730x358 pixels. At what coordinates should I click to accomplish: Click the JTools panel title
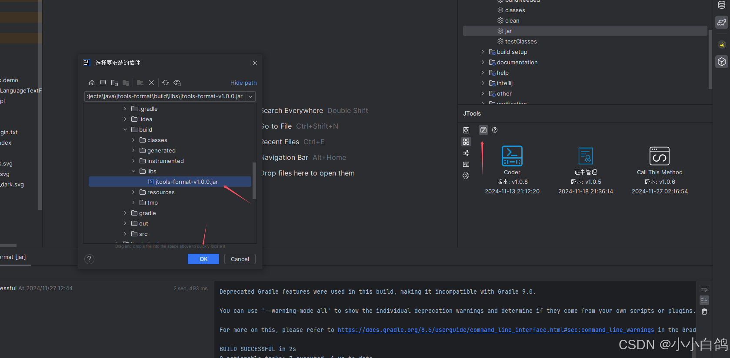coord(472,113)
